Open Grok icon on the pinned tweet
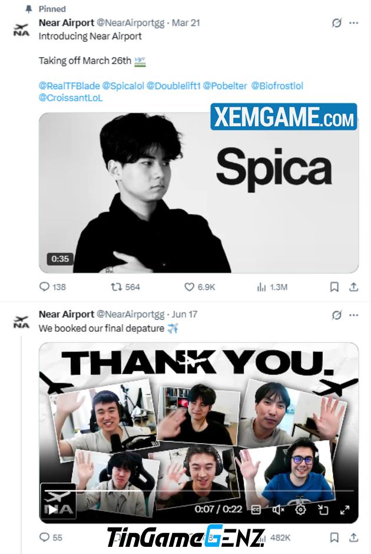The height and width of the screenshot is (554, 371). coord(337,23)
